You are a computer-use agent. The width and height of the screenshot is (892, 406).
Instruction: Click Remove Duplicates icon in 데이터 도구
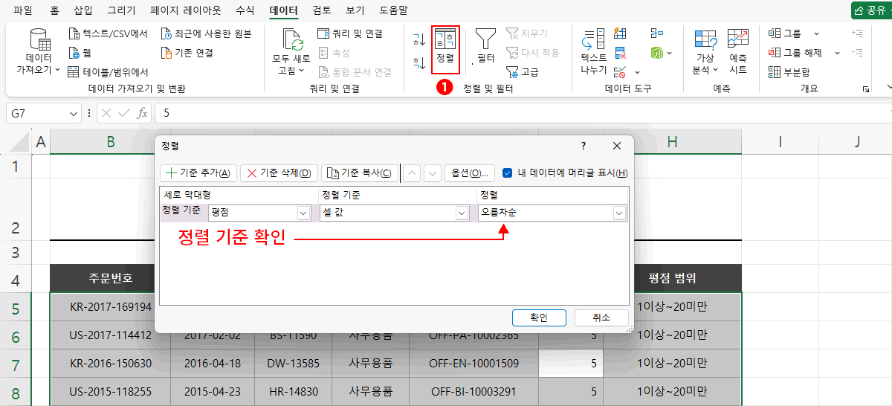[620, 53]
